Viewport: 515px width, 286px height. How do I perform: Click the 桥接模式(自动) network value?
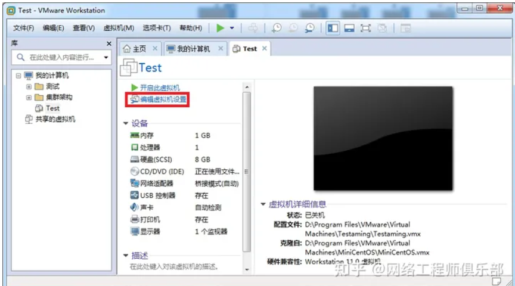(x=217, y=184)
